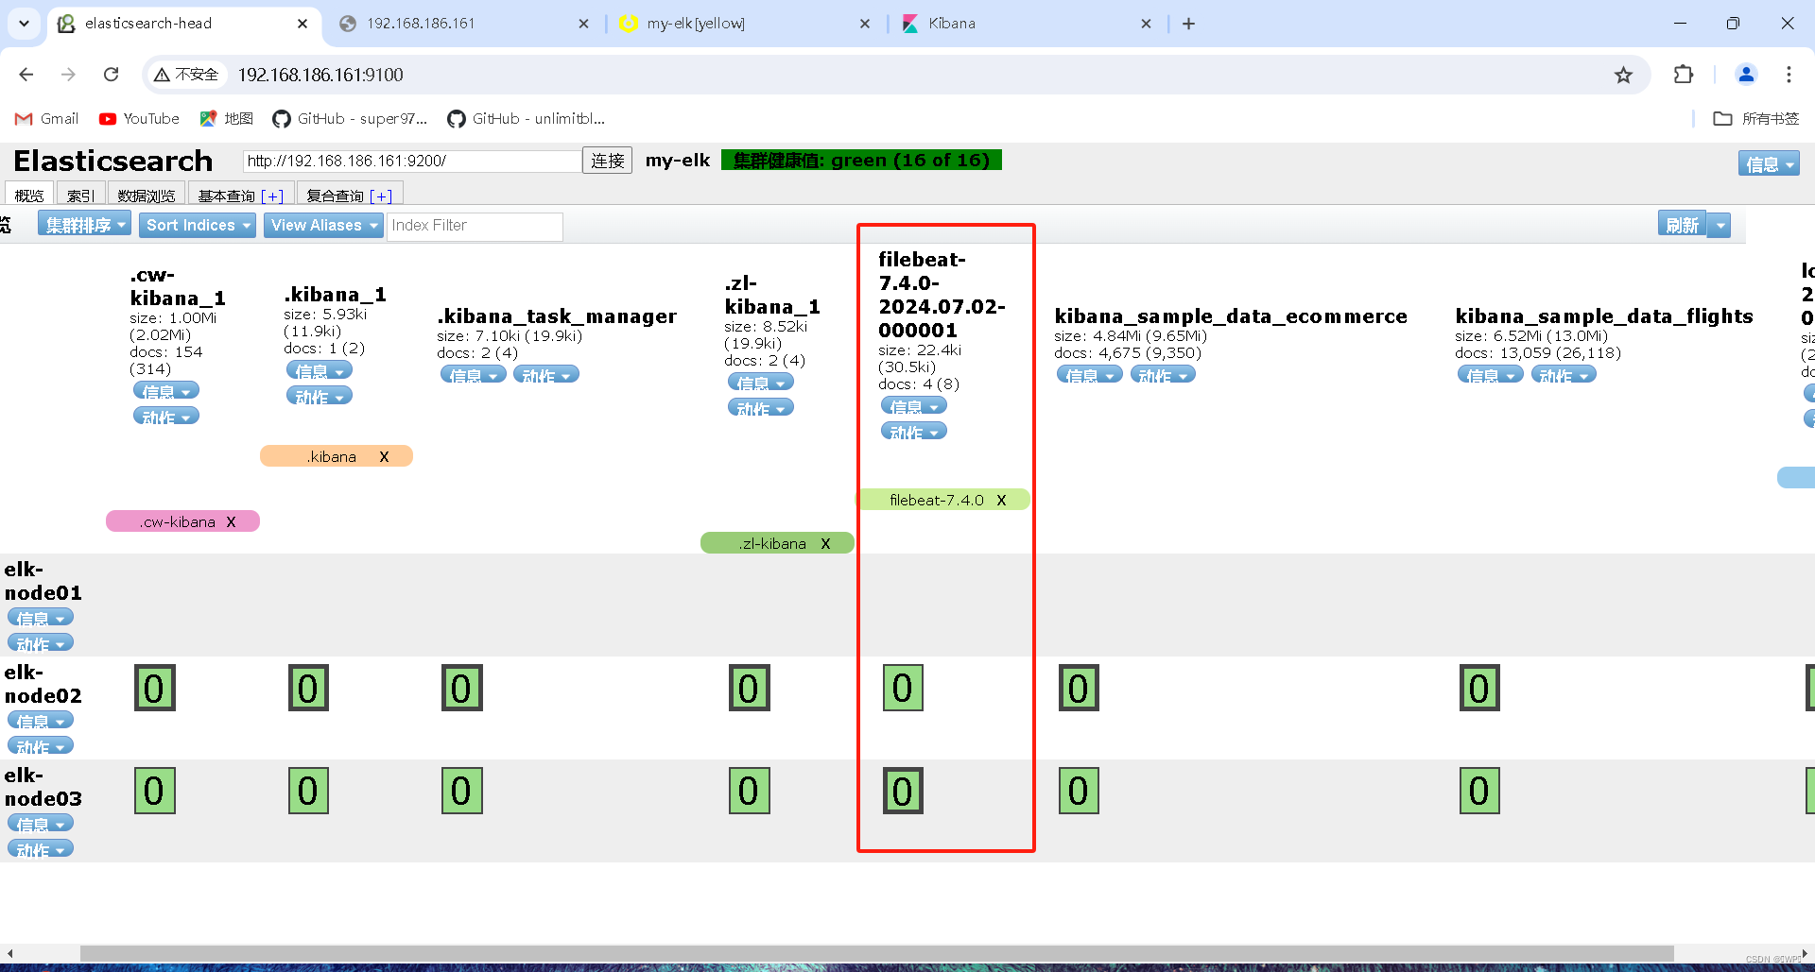Viewport: 1815px width, 972px height.
Task: Expand the arrow next to 刷新 refresh
Action: point(1720,225)
